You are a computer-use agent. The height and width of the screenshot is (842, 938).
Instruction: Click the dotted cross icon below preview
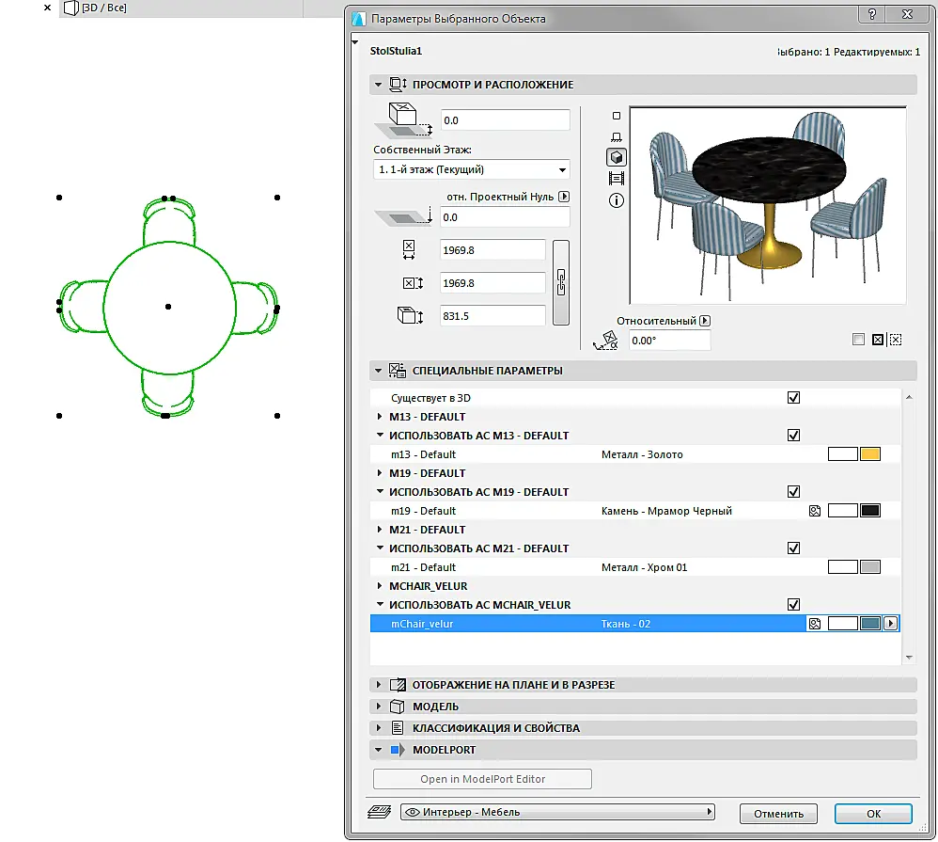coord(896,340)
